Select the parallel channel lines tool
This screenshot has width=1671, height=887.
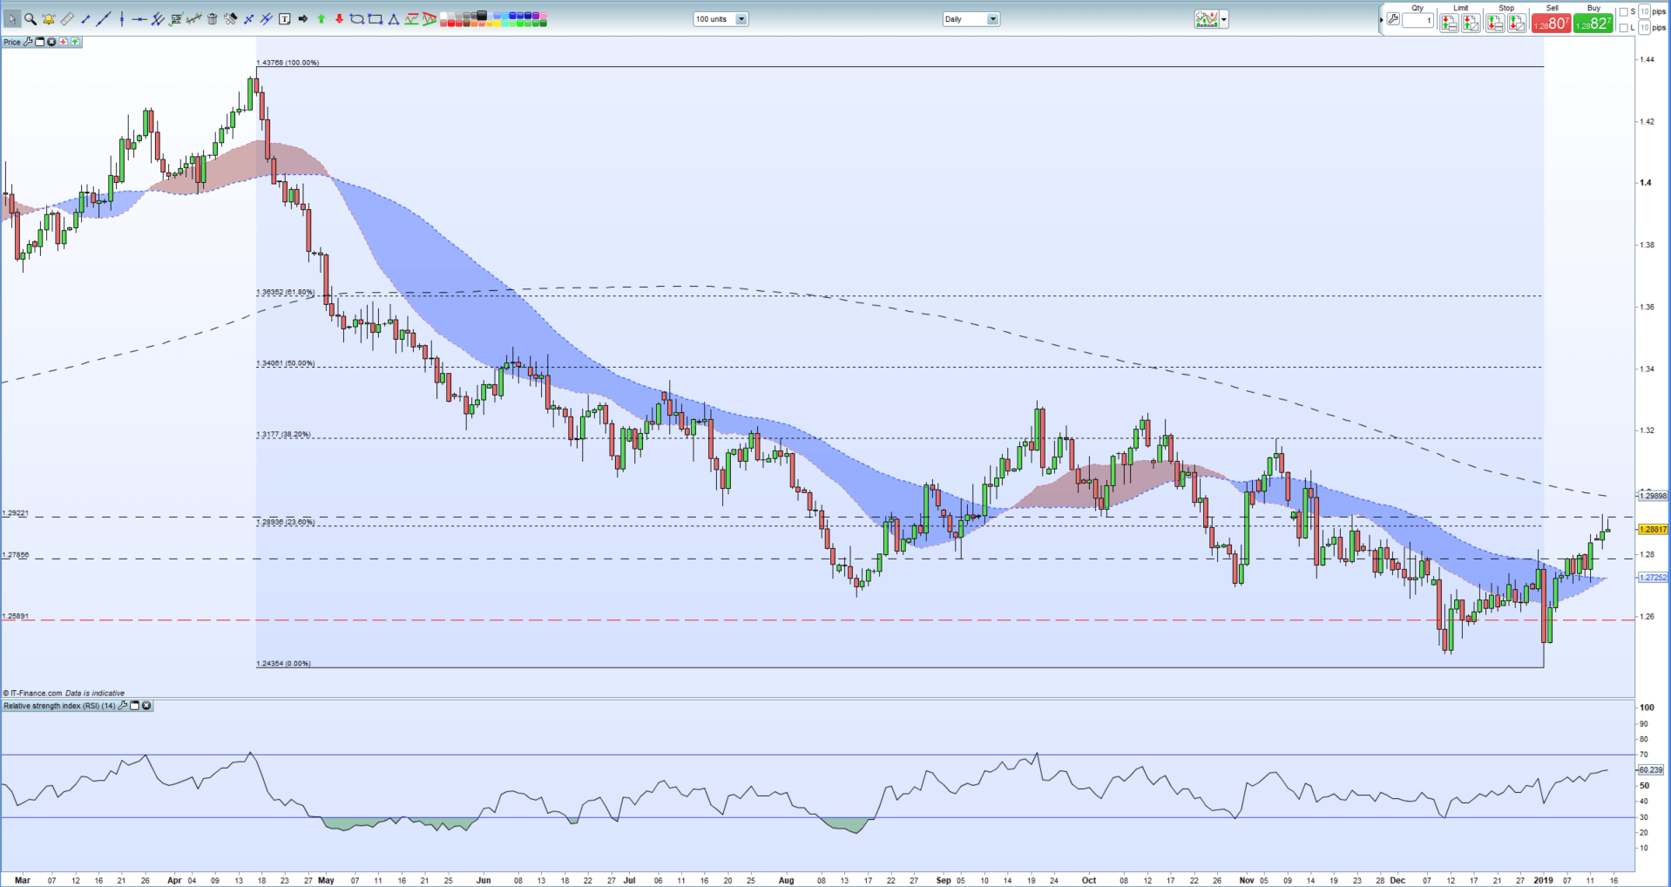point(158,19)
